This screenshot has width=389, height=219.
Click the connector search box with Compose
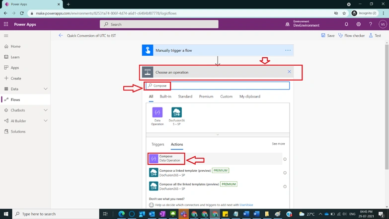(x=218, y=86)
